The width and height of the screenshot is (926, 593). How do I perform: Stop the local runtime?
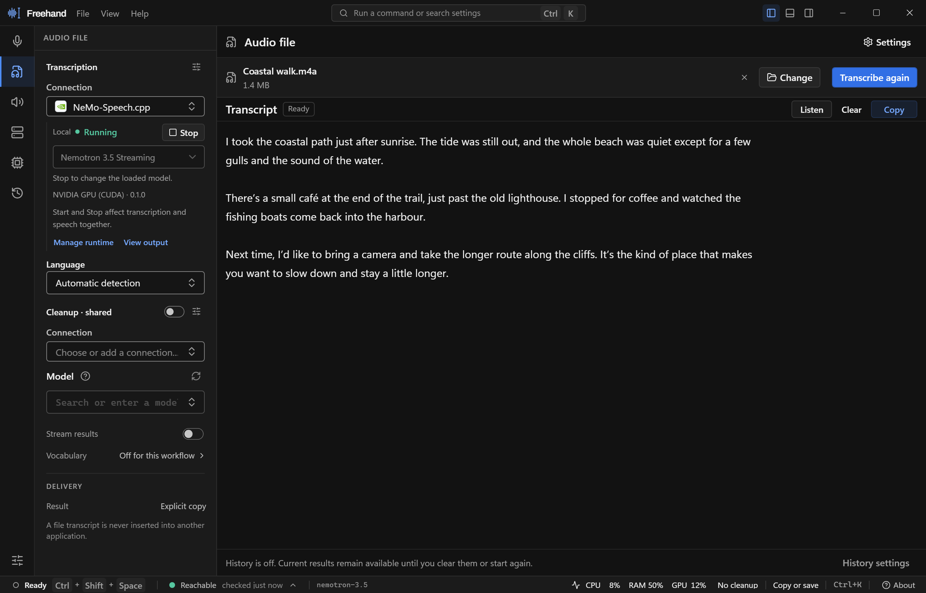point(183,132)
